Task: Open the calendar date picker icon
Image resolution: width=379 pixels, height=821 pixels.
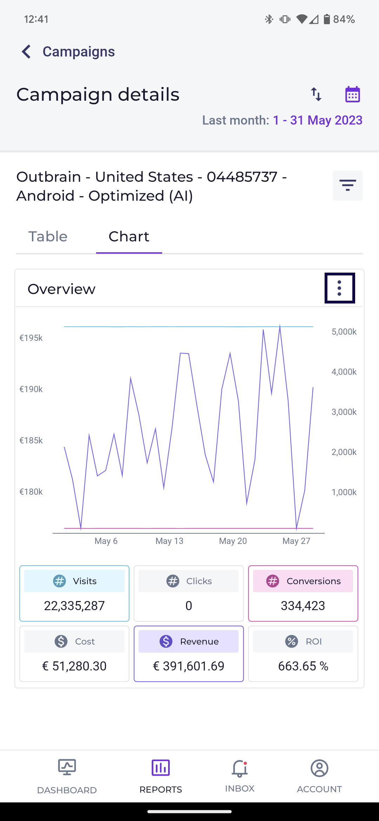Action: point(352,94)
